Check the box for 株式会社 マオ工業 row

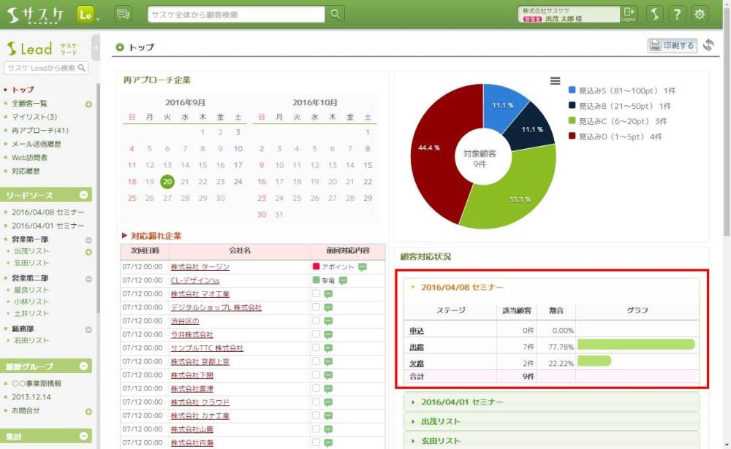point(316,294)
